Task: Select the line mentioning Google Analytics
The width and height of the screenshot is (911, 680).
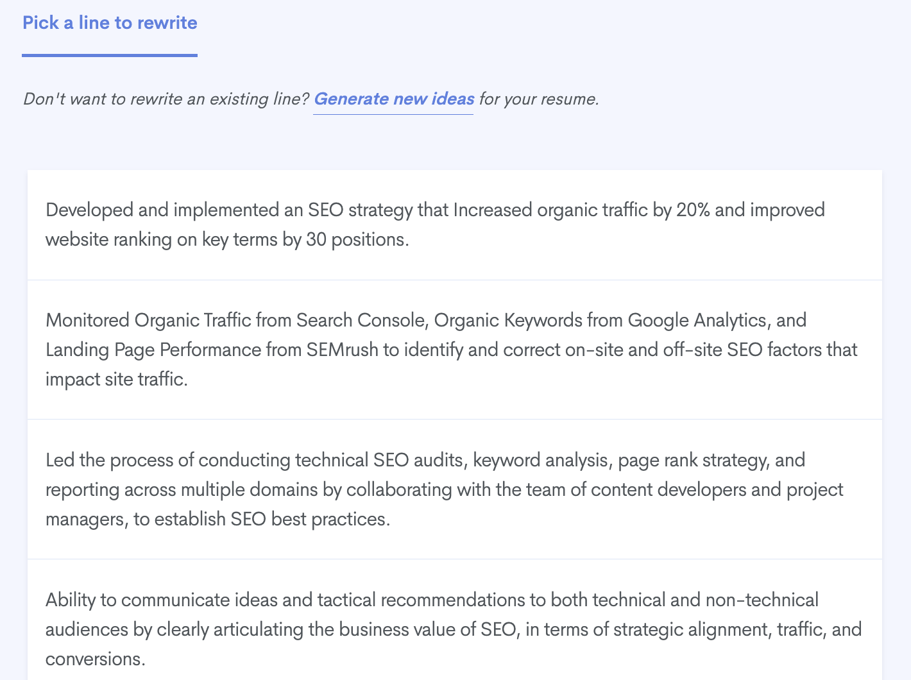Action: (x=455, y=350)
